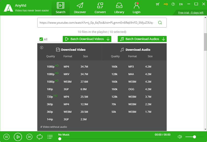Skip to the previous track
207x142 pixels.
click(6, 137)
